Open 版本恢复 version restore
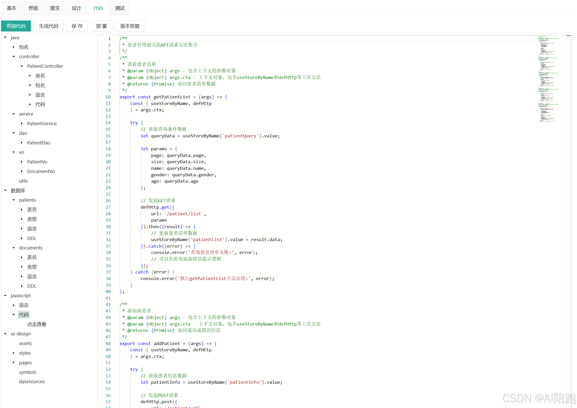Viewport: 577px width, 408px height. [x=130, y=26]
